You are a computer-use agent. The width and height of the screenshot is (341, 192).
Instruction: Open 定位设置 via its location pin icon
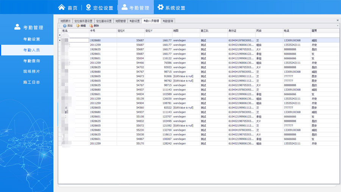click(88, 7)
